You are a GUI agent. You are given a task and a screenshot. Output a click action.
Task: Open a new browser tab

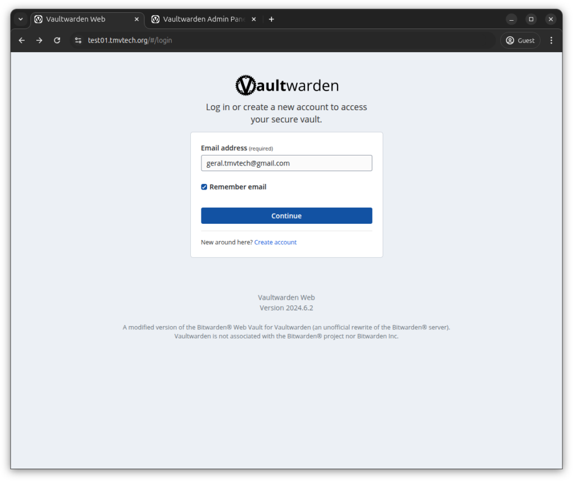(271, 19)
